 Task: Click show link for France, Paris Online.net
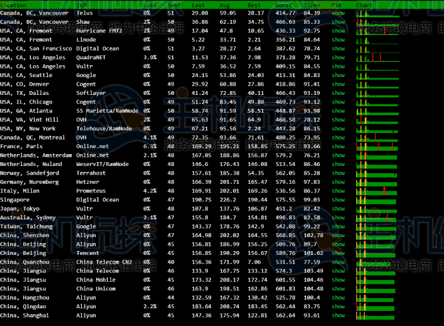click(338, 147)
